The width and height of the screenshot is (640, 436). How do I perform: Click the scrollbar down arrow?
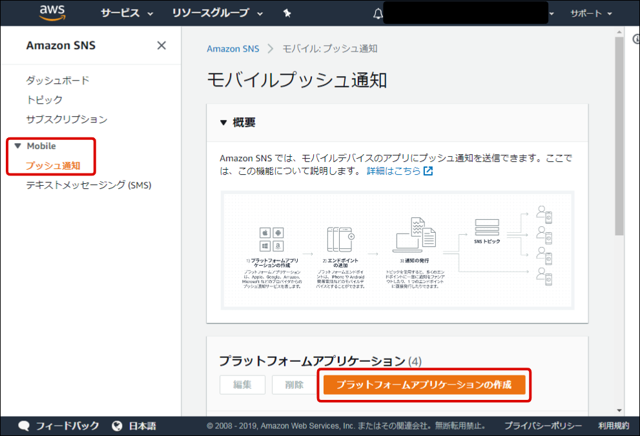(619, 410)
